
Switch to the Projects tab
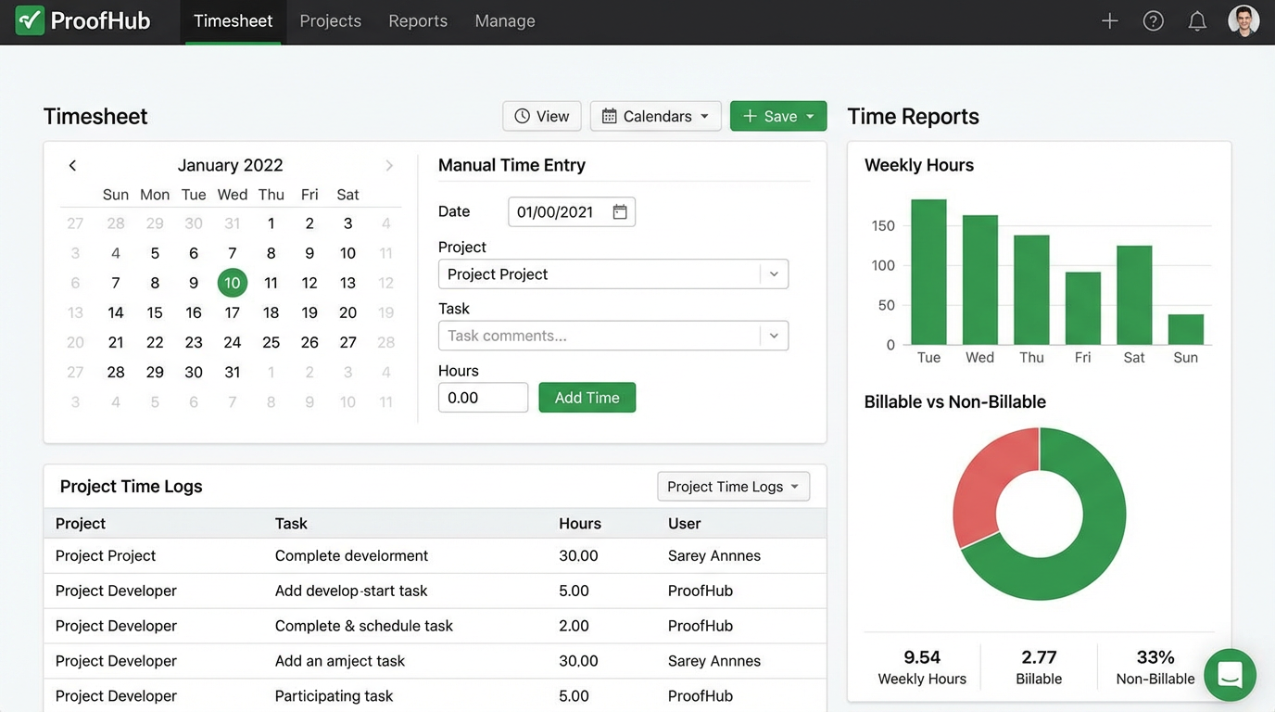coord(330,20)
